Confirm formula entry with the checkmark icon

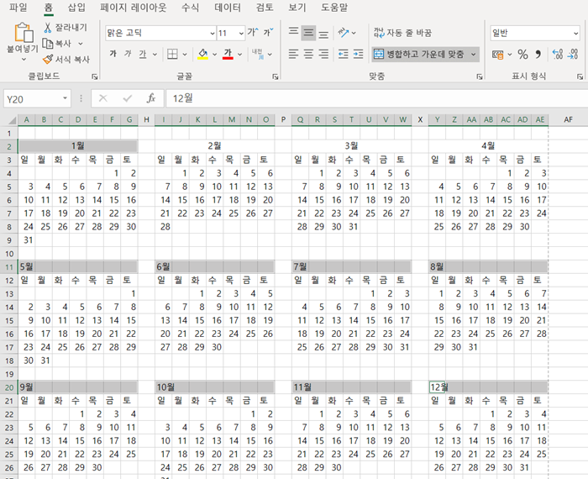[x=128, y=98]
